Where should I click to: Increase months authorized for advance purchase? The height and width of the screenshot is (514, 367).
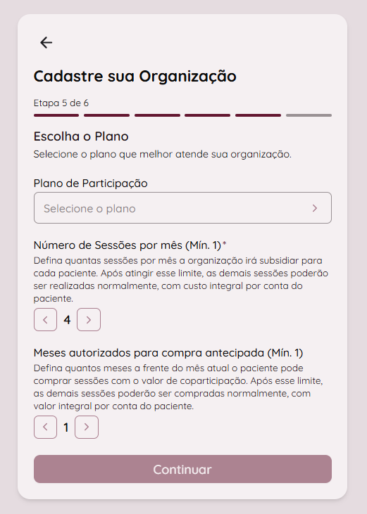(87, 427)
